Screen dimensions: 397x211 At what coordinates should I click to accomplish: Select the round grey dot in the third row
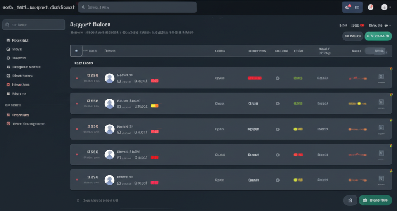278,129
